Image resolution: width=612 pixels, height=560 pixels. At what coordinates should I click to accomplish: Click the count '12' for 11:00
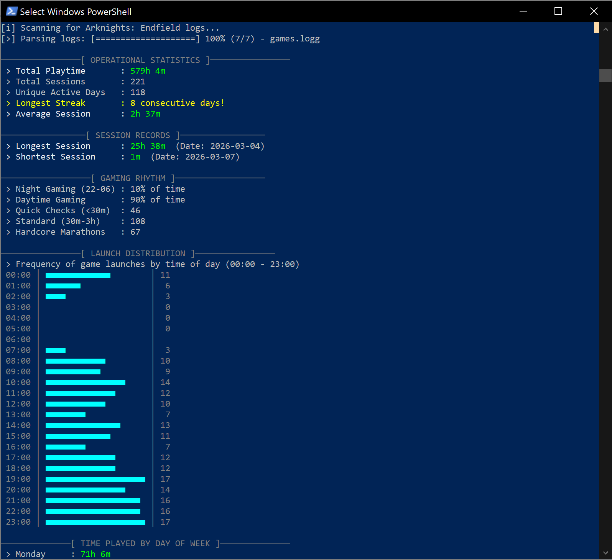[165, 393]
